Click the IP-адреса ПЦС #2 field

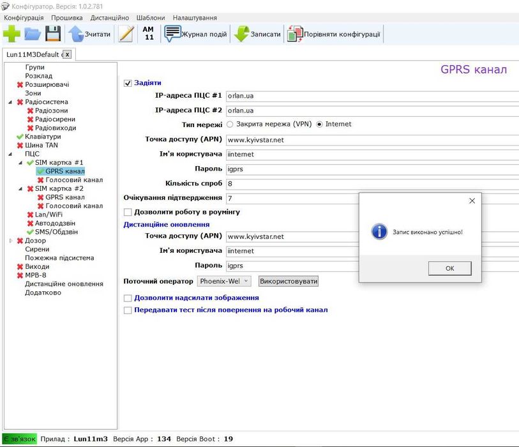pos(372,110)
